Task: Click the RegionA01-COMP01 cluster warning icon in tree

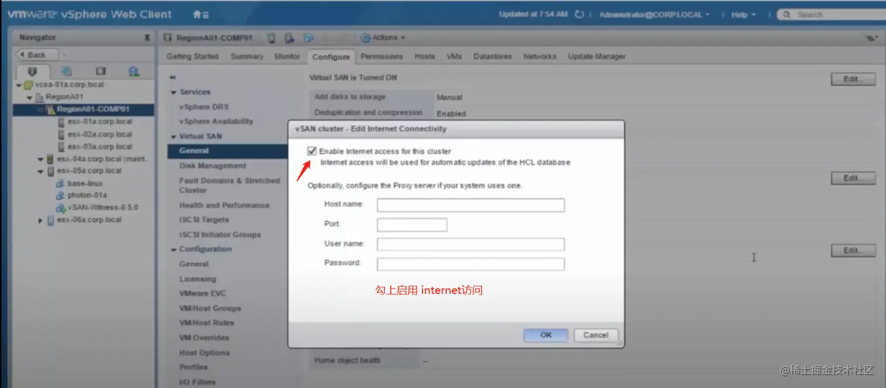Action: 50,109
